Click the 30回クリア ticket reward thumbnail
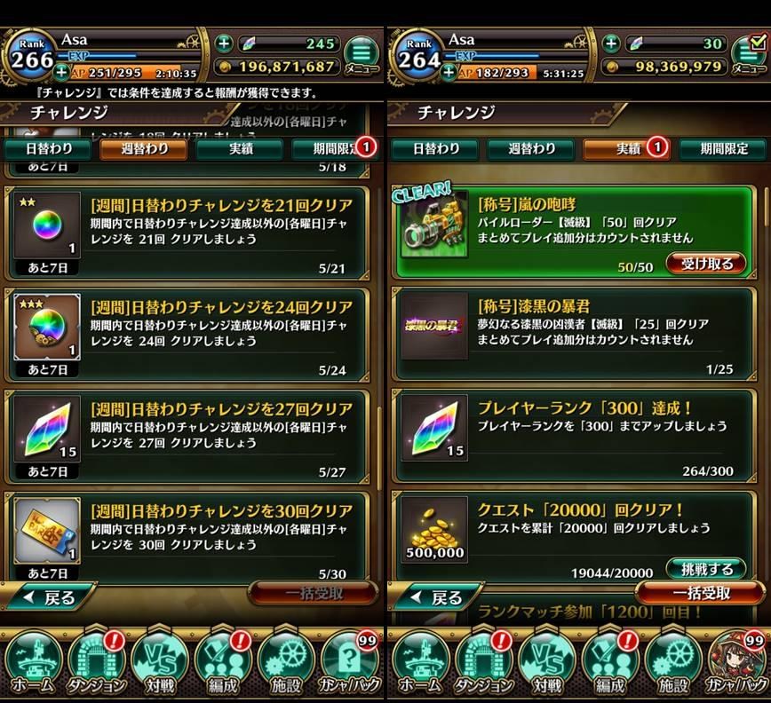 click(47, 531)
